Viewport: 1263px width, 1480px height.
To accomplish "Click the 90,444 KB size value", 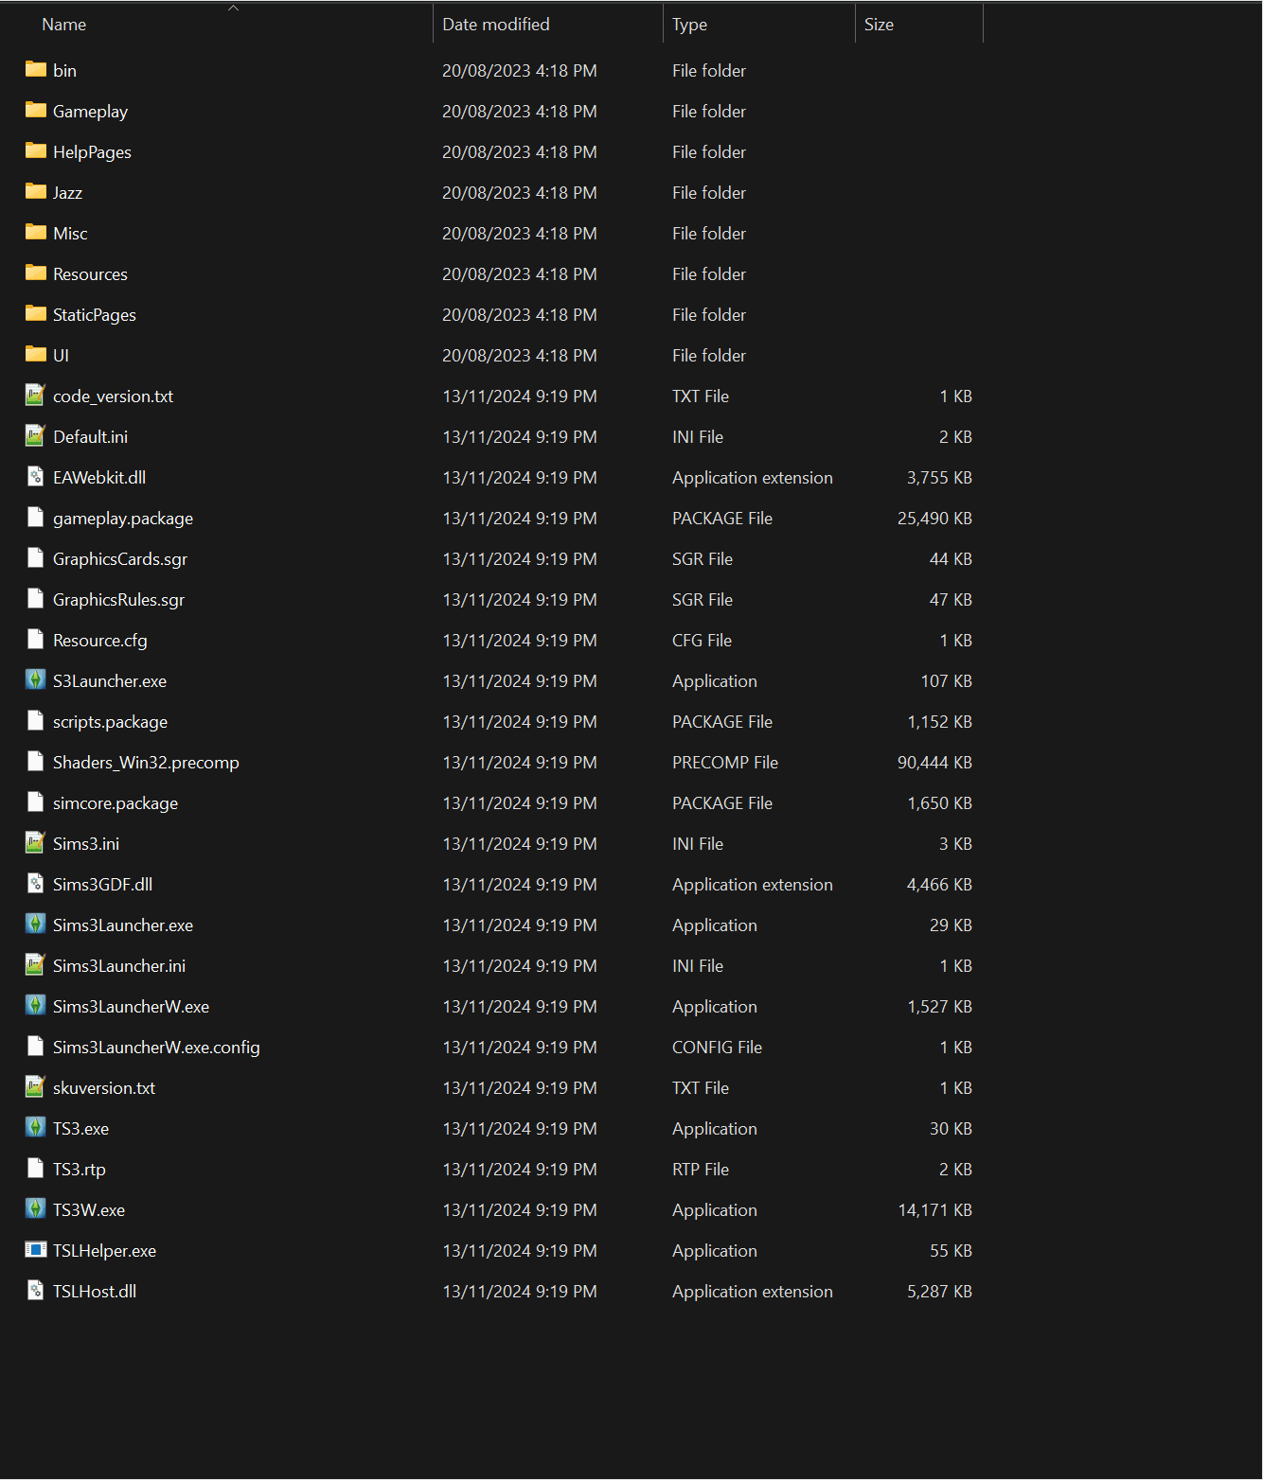I will [x=934, y=763].
